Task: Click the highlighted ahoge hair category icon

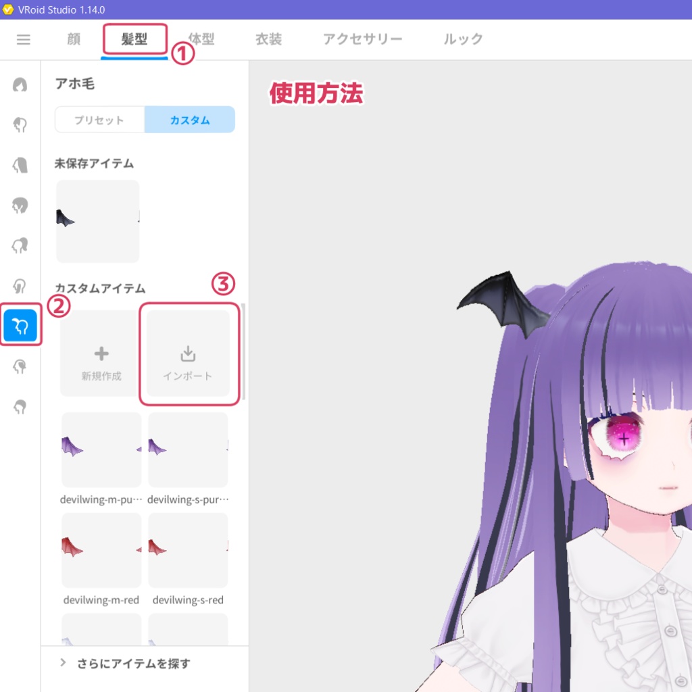Action: click(x=20, y=326)
